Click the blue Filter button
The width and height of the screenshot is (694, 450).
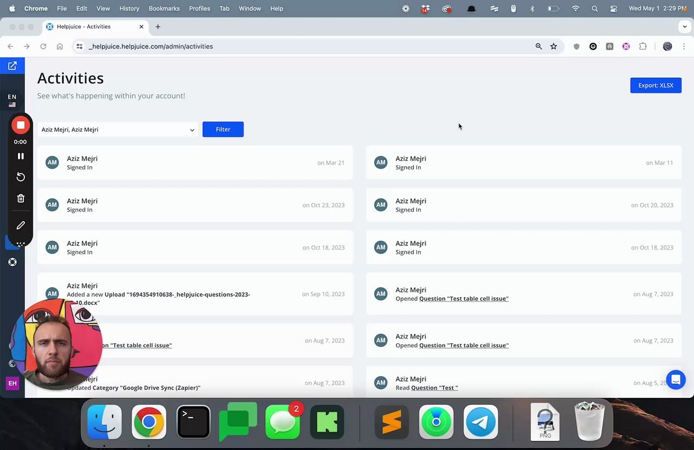[223, 129]
